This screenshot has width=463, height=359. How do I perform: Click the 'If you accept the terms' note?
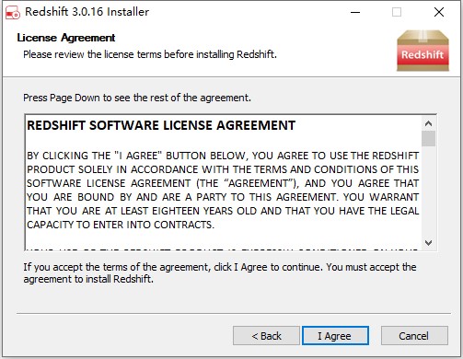point(220,272)
